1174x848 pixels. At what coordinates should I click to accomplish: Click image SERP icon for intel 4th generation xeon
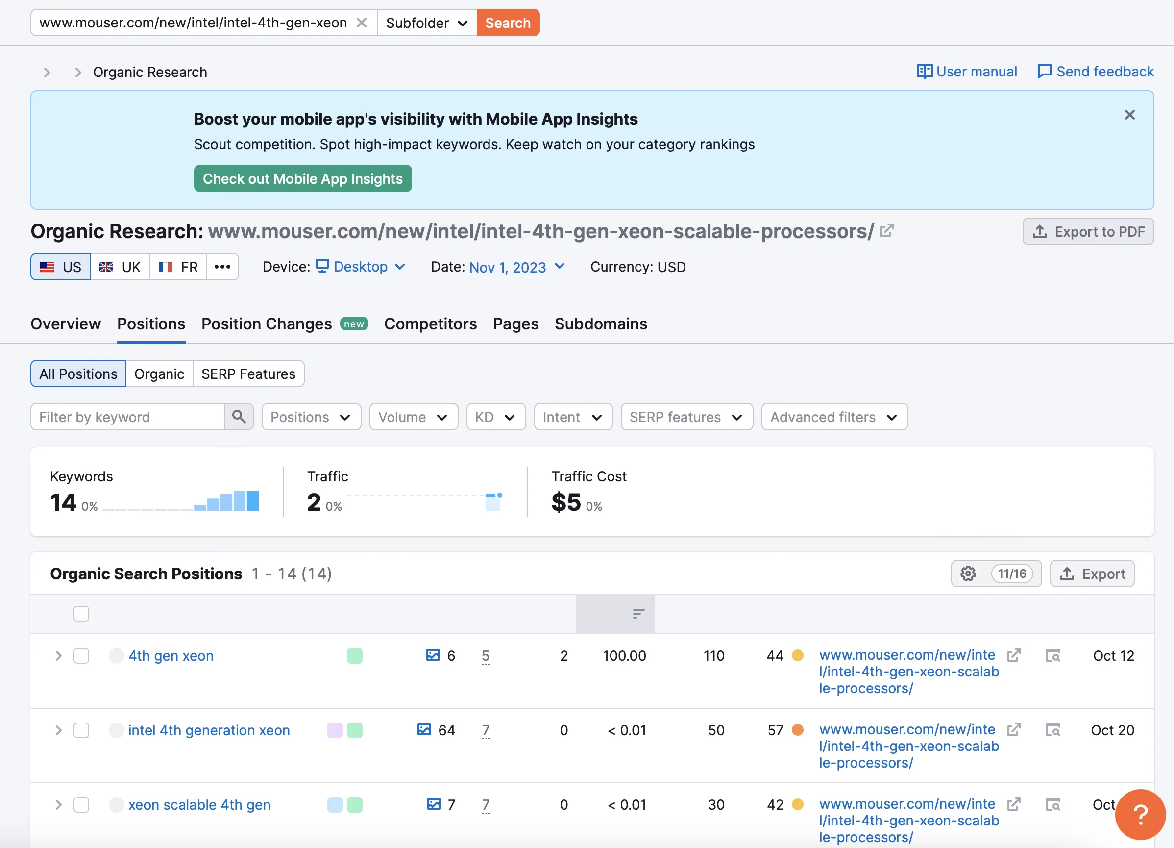[x=424, y=730]
